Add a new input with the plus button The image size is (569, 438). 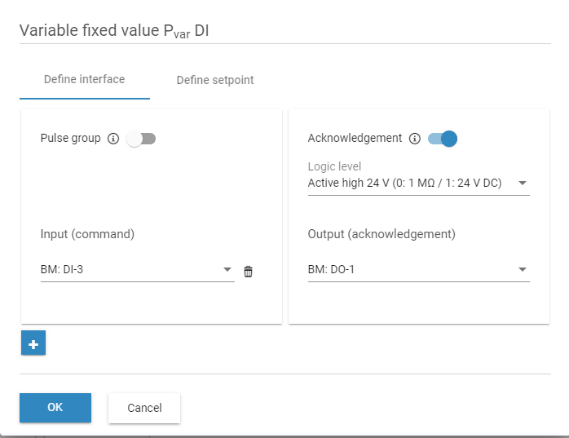coord(33,344)
